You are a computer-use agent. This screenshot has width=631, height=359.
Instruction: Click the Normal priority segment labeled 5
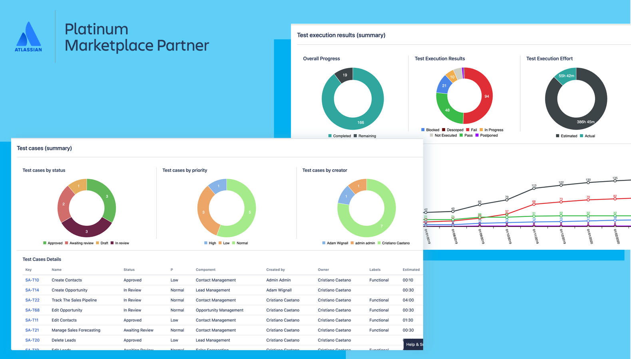[x=250, y=212]
